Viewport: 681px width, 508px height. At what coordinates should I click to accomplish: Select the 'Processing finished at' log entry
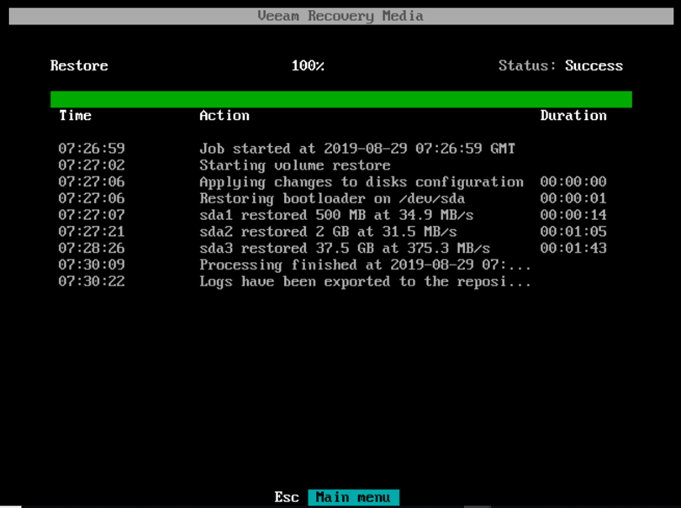point(365,265)
